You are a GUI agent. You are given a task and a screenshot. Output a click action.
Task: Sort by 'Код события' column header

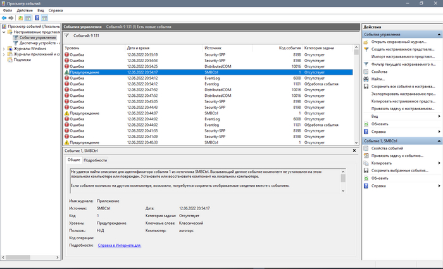click(290, 48)
